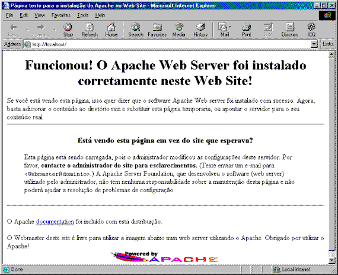The width and height of the screenshot is (338, 275).
Task: Expand the Links toolbar
Action: [328, 44]
